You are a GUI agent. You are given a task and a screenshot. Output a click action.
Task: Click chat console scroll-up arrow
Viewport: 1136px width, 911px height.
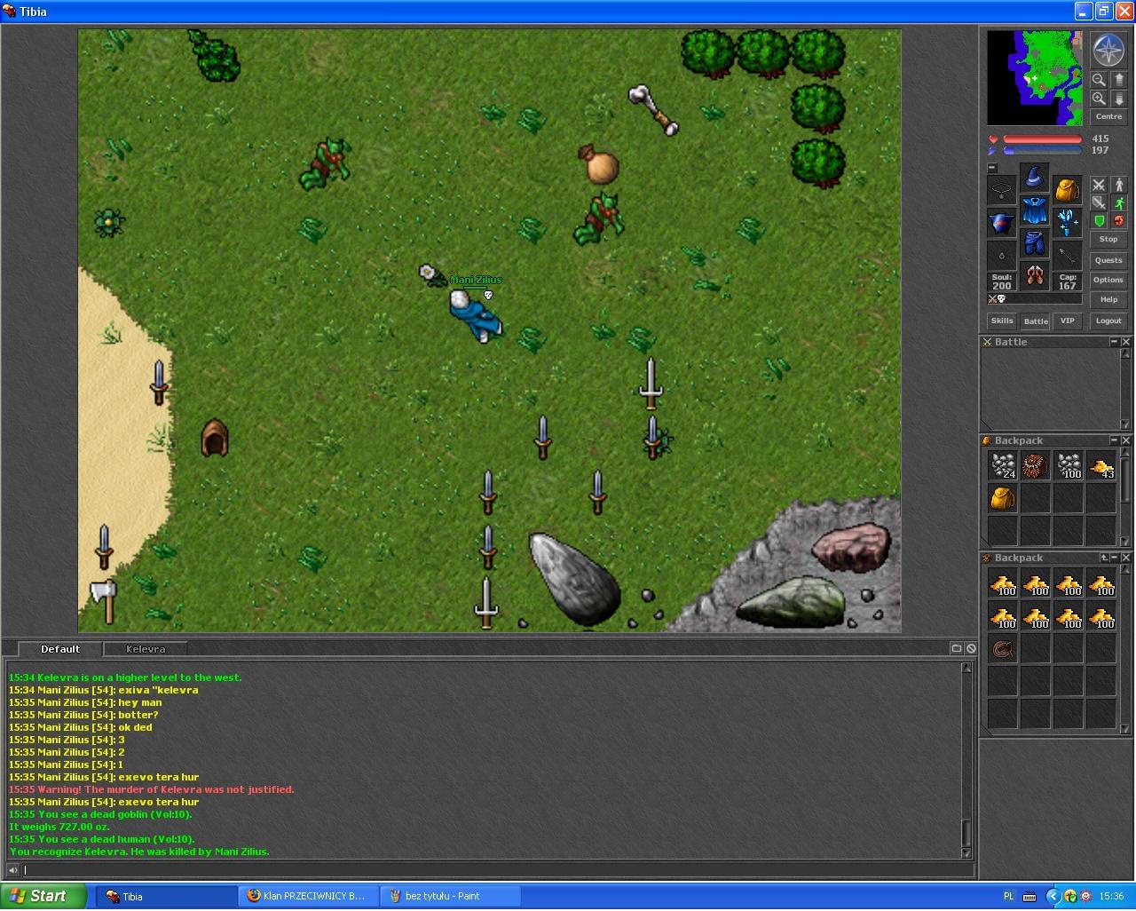966,668
